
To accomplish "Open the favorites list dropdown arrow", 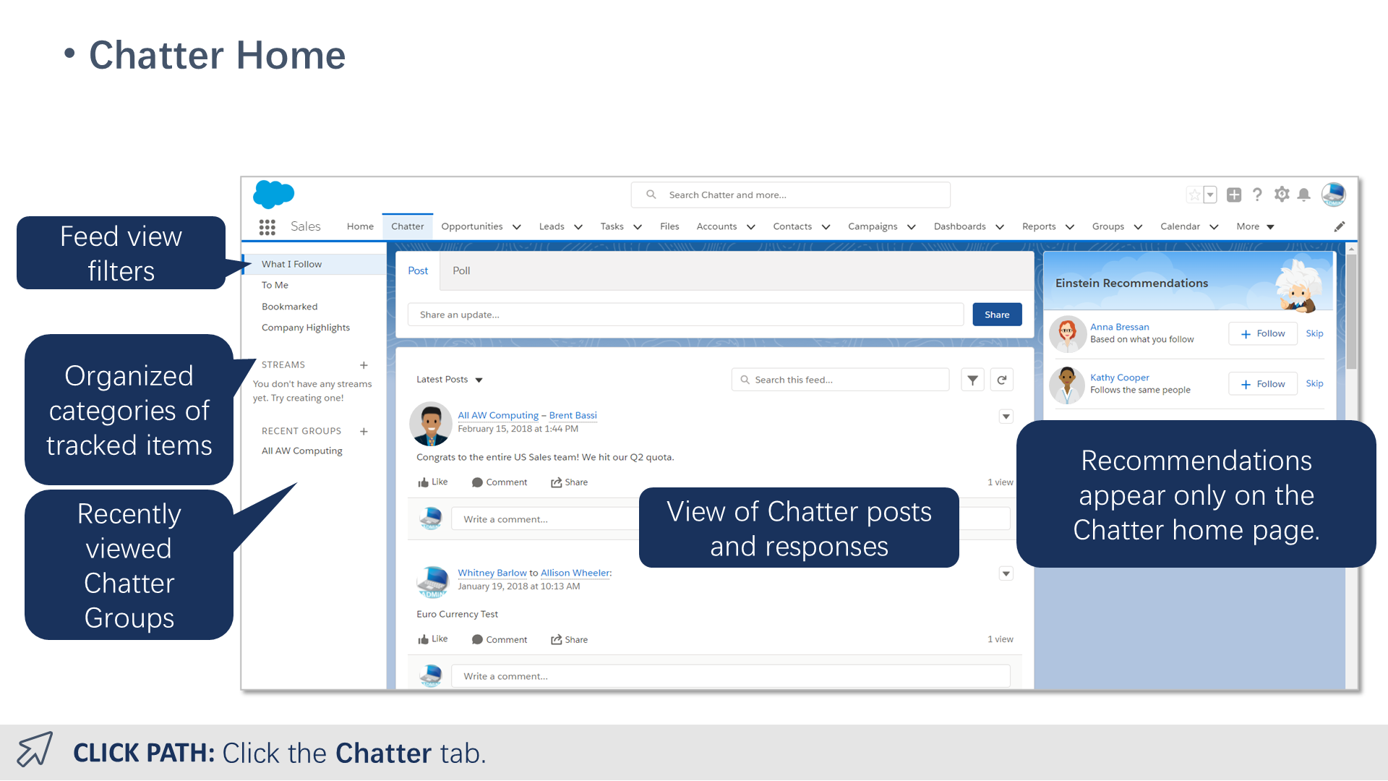I will [1210, 195].
